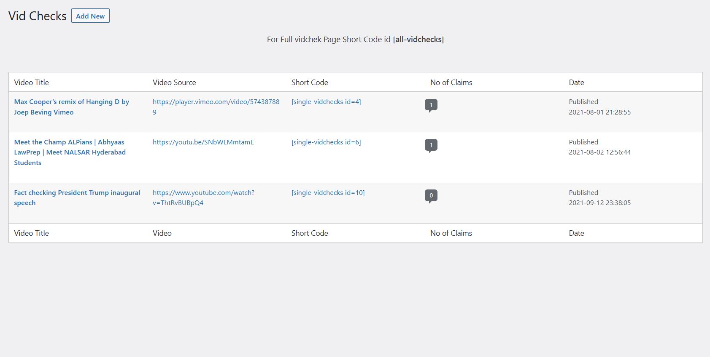
Task: Open the player.vimeo.com video source link
Action: 216,107
